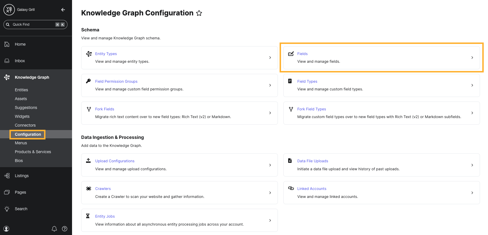Click the Yext logo icon
Screen dimensions: 488x235
(x=9, y=10)
